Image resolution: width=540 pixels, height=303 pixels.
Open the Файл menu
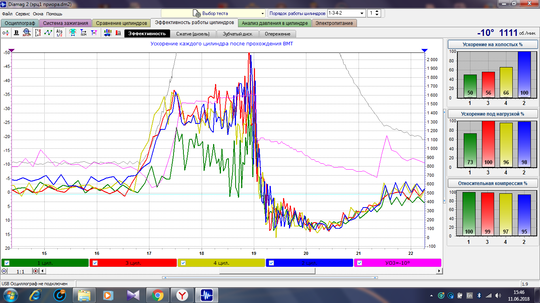point(7,14)
